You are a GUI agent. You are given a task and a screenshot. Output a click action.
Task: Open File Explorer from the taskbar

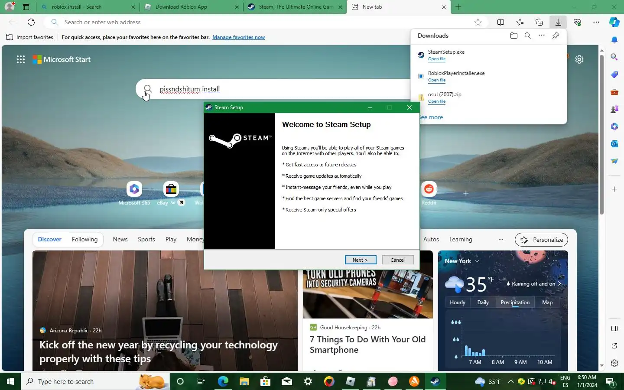(x=244, y=382)
